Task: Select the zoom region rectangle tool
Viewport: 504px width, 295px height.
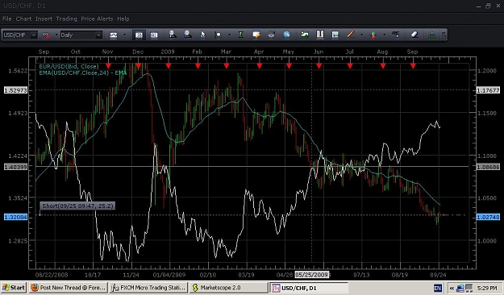Action: (219, 35)
